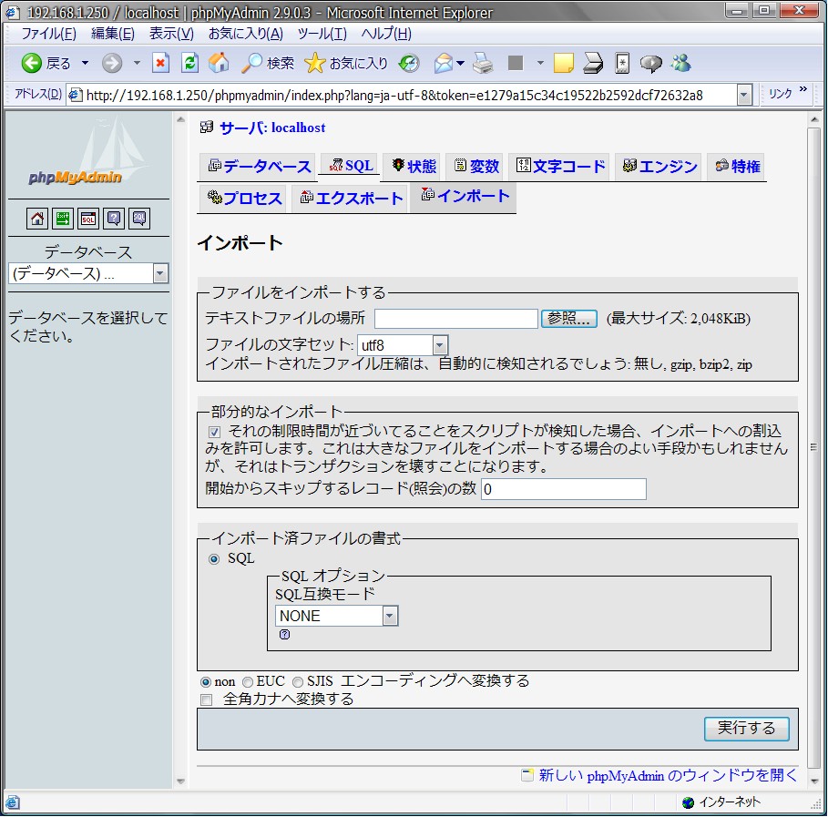Click the IE Forward arrow button

(x=111, y=64)
